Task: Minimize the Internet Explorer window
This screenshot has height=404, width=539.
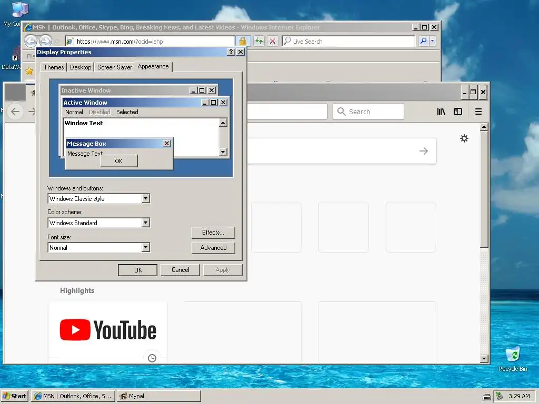Action: pos(416,27)
